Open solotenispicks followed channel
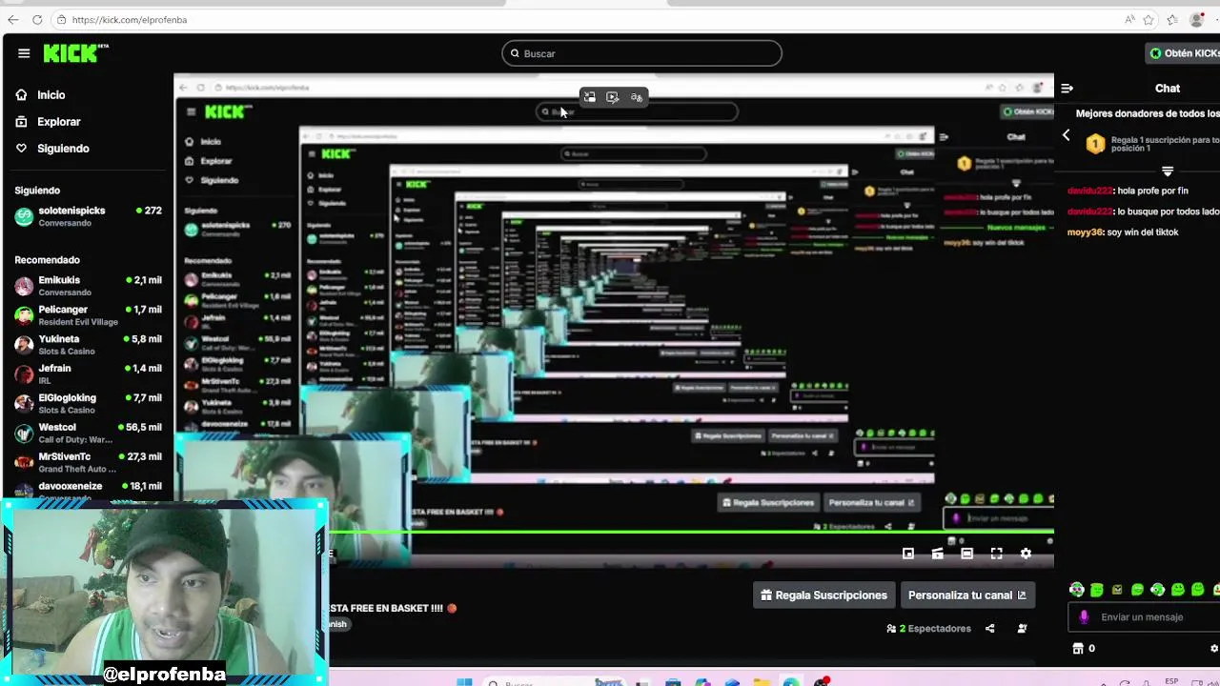 (x=88, y=216)
